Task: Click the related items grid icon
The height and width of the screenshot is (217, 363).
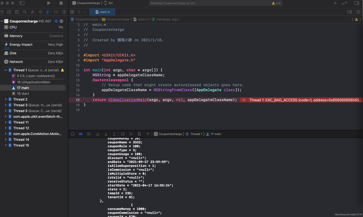Action: coord(72,12)
